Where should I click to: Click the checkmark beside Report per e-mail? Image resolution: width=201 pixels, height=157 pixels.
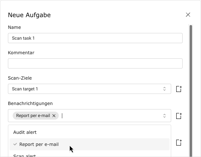(15, 144)
